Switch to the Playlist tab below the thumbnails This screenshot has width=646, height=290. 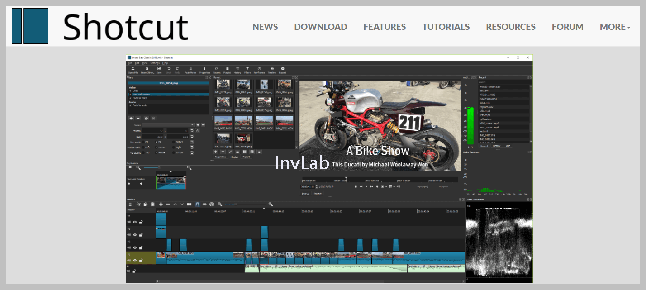coord(234,157)
